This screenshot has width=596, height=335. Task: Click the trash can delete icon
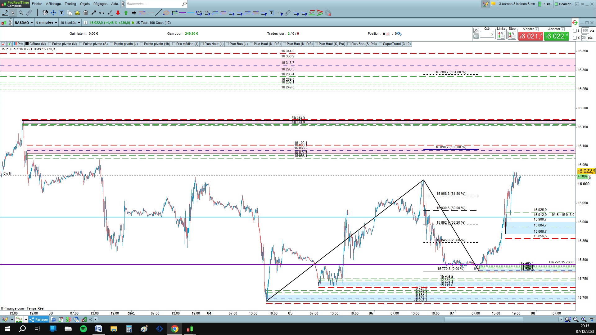click(x=86, y=13)
